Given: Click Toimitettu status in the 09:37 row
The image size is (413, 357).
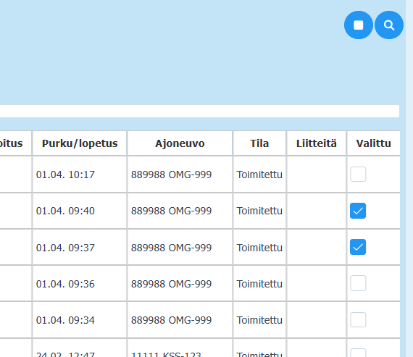Looking at the screenshot, I should coord(259,248).
